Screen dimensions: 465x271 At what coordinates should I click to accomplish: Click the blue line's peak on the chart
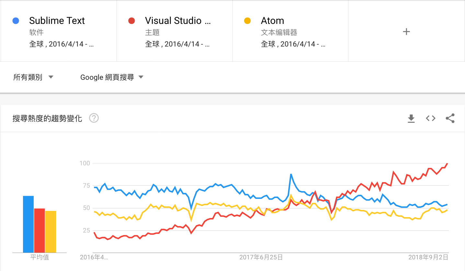coord(291,174)
